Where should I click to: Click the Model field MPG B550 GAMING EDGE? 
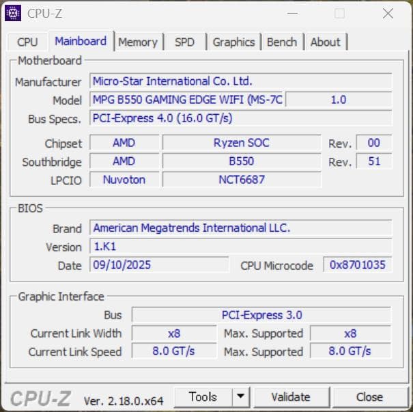[187, 99]
